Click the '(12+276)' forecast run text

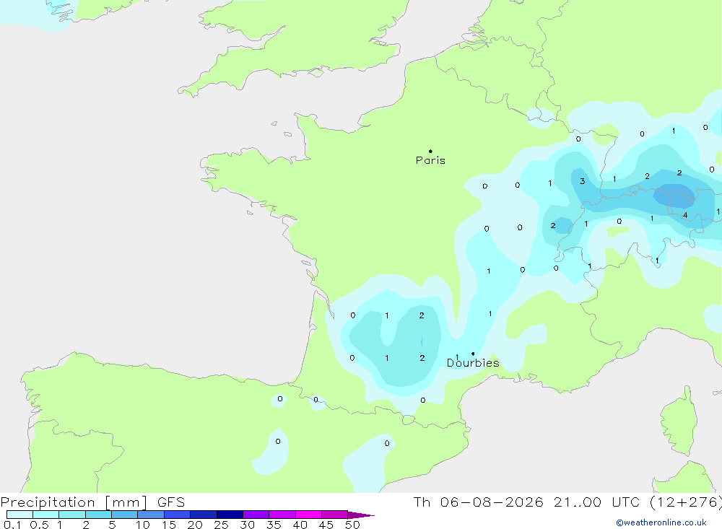pos(686,502)
